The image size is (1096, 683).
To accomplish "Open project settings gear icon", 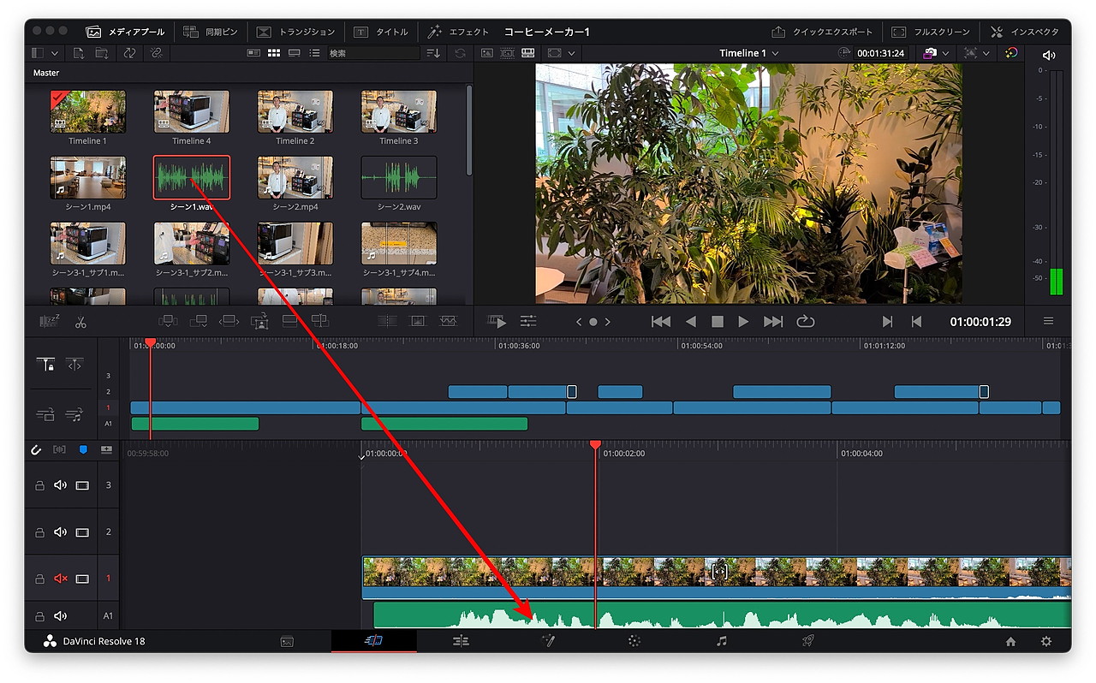I will [x=1045, y=642].
